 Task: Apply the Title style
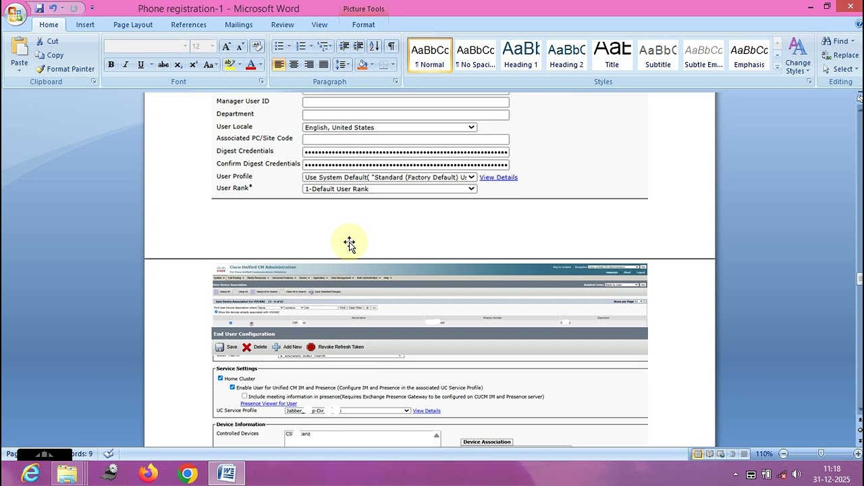612,55
